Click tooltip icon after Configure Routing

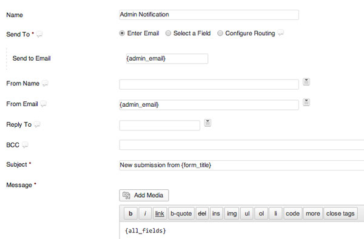(281, 33)
